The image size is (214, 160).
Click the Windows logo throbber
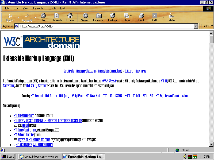tap(208, 9)
